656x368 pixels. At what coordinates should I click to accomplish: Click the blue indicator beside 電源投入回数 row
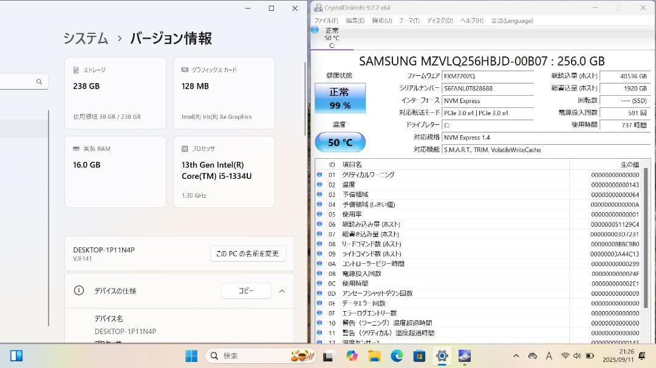pyautogui.click(x=319, y=273)
